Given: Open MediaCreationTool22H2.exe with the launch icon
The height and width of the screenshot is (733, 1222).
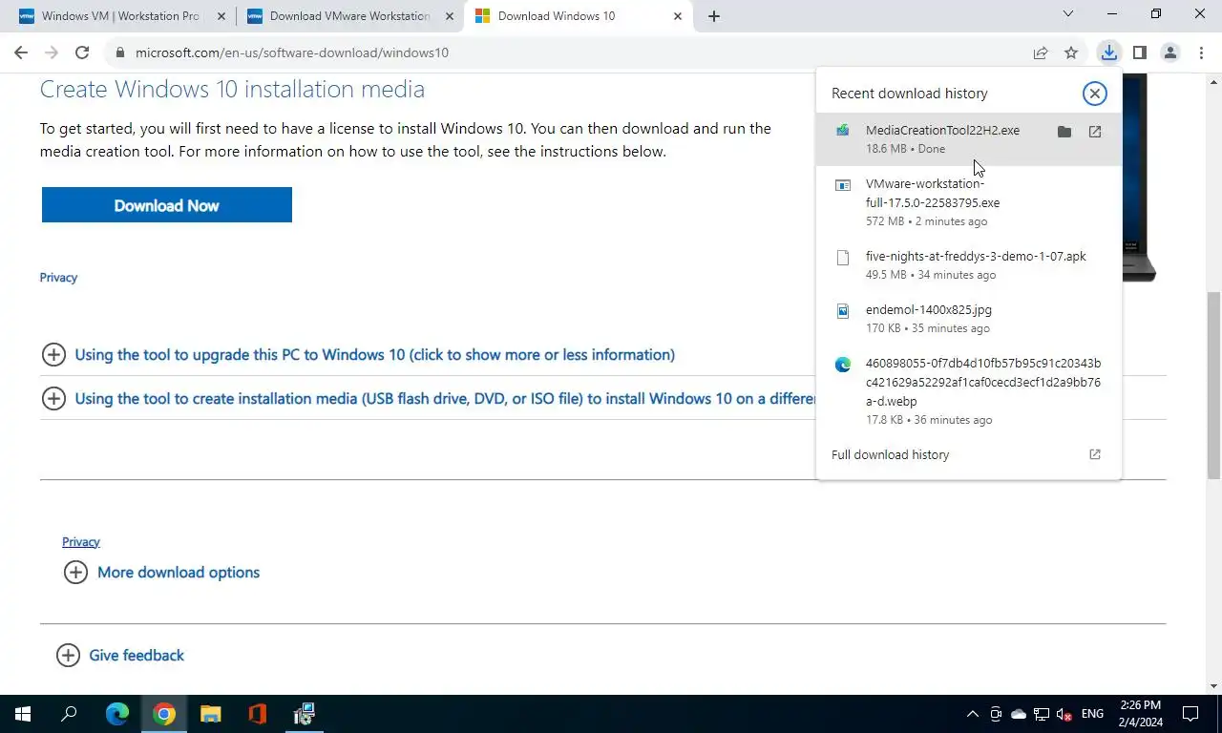Looking at the screenshot, I should [x=1095, y=132].
